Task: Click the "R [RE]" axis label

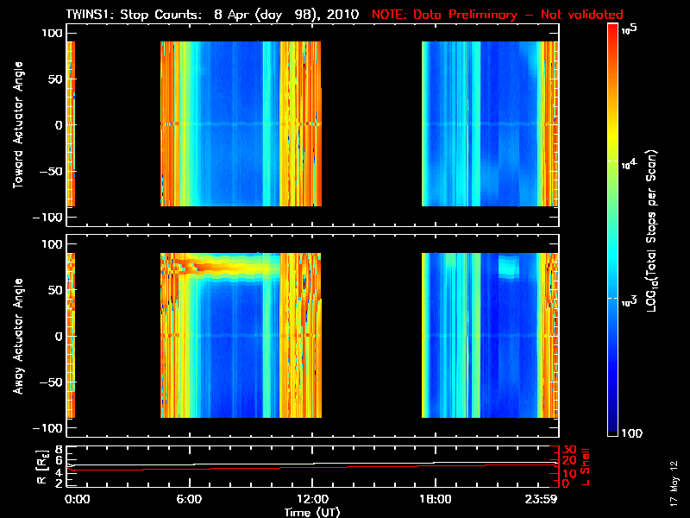Action: [41, 467]
